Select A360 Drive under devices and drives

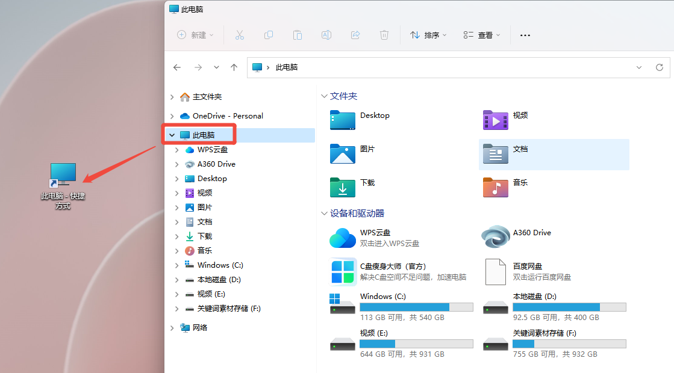(517, 237)
